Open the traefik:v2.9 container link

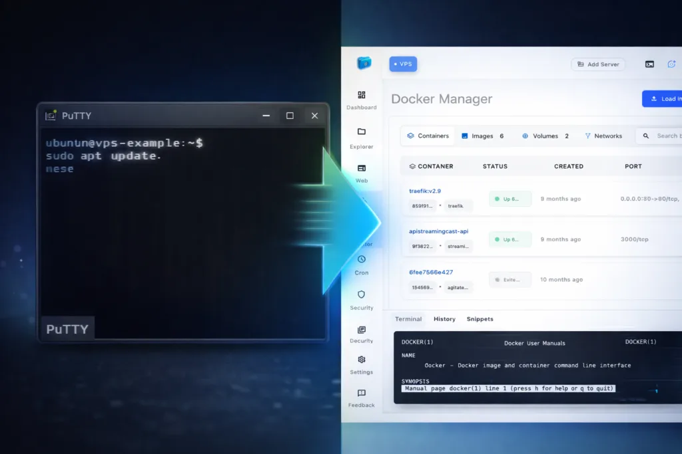[x=424, y=191]
